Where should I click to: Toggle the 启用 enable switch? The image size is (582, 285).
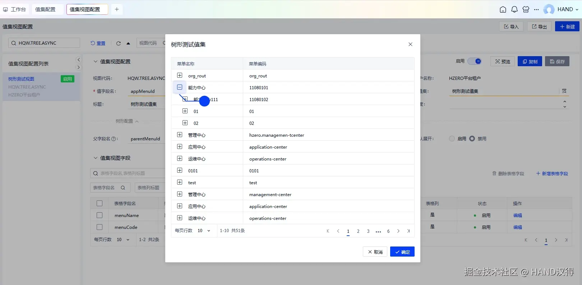coord(475,61)
